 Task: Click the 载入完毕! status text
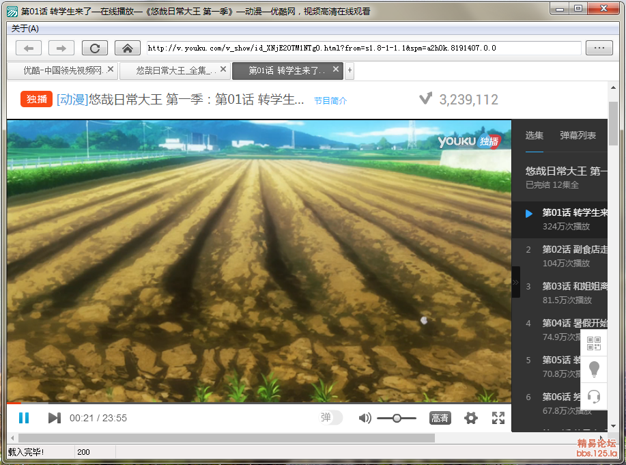point(26,452)
